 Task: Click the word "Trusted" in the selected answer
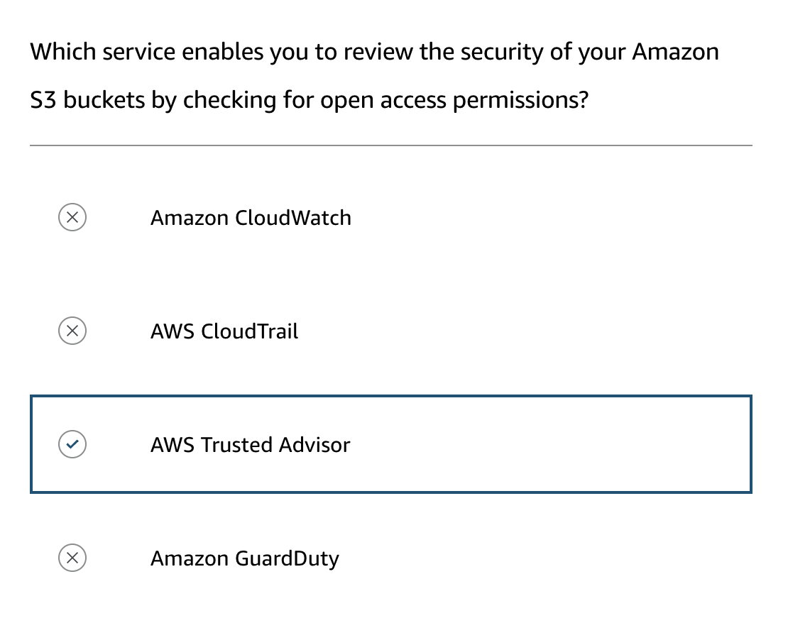coord(236,445)
